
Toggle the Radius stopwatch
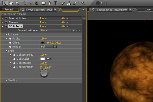tap(10, 39)
